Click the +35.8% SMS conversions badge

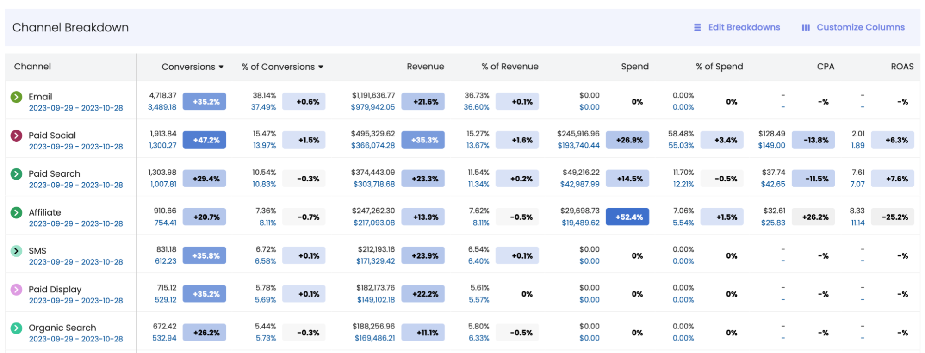(x=204, y=255)
